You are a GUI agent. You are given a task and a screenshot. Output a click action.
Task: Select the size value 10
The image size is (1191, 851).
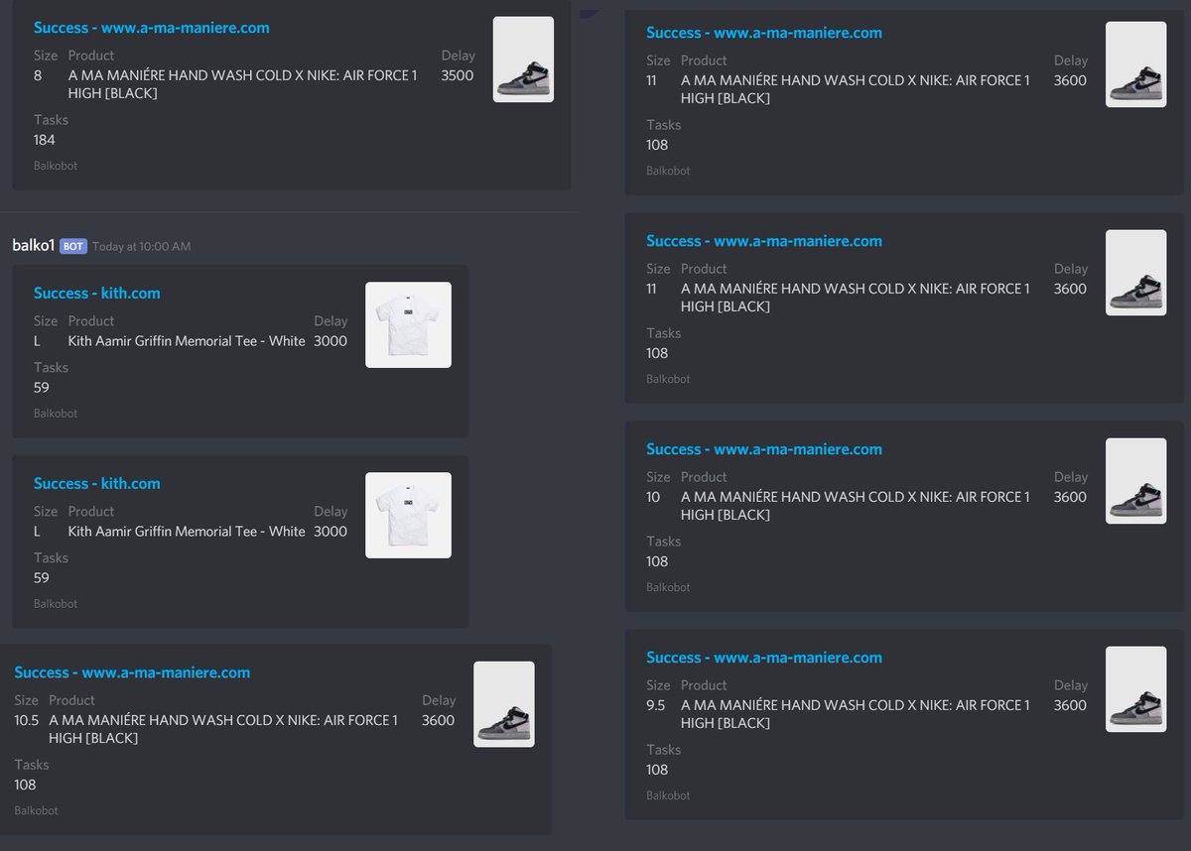tap(653, 497)
